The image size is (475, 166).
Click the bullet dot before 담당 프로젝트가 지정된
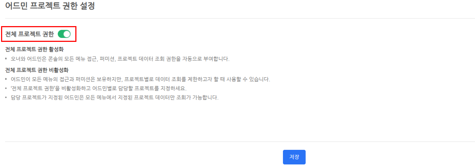click(6, 98)
